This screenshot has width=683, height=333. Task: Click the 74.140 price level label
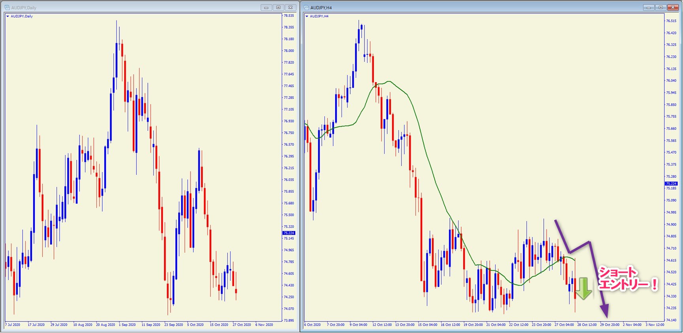coord(671,320)
